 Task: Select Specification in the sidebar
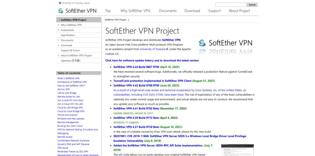68,35
